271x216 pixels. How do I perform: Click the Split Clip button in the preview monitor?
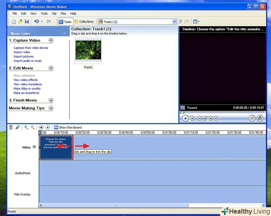coord(252,118)
